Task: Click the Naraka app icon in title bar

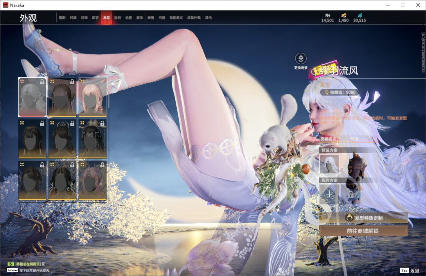Action: click(5, 5)
